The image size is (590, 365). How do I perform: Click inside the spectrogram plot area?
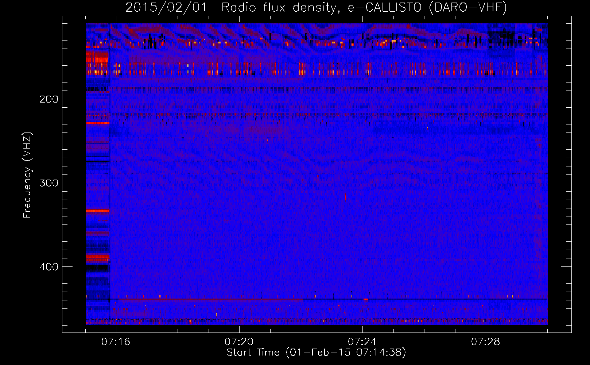coord(317,174)
